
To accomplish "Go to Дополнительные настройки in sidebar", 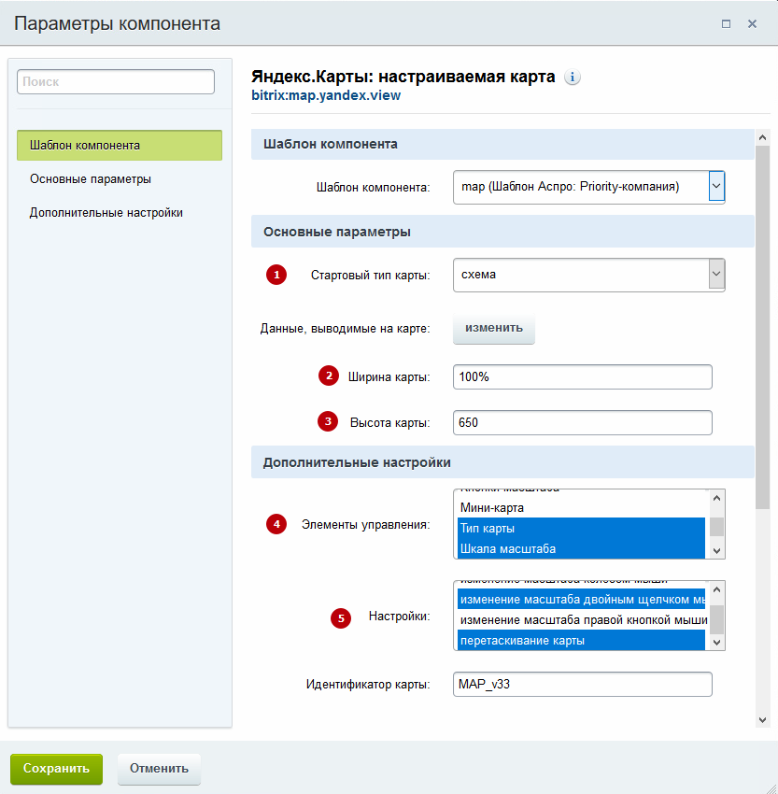I will (106, 213).
